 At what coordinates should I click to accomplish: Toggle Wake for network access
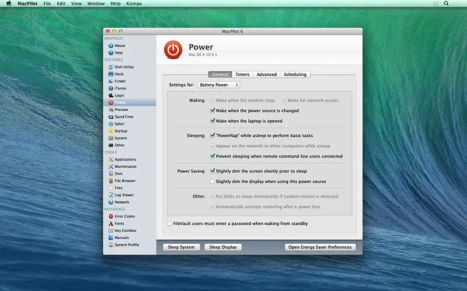pos(284,100)
